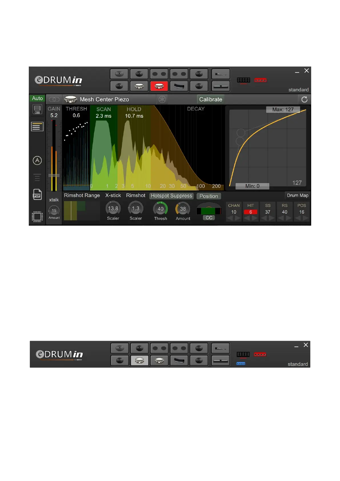Select the curved bar pad input button in main window

(179, 86)
